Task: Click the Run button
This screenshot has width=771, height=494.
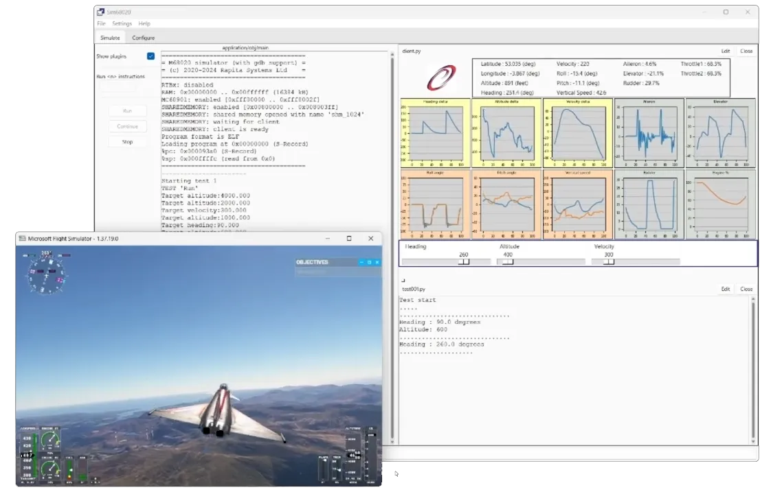Action: coord(127,111)
